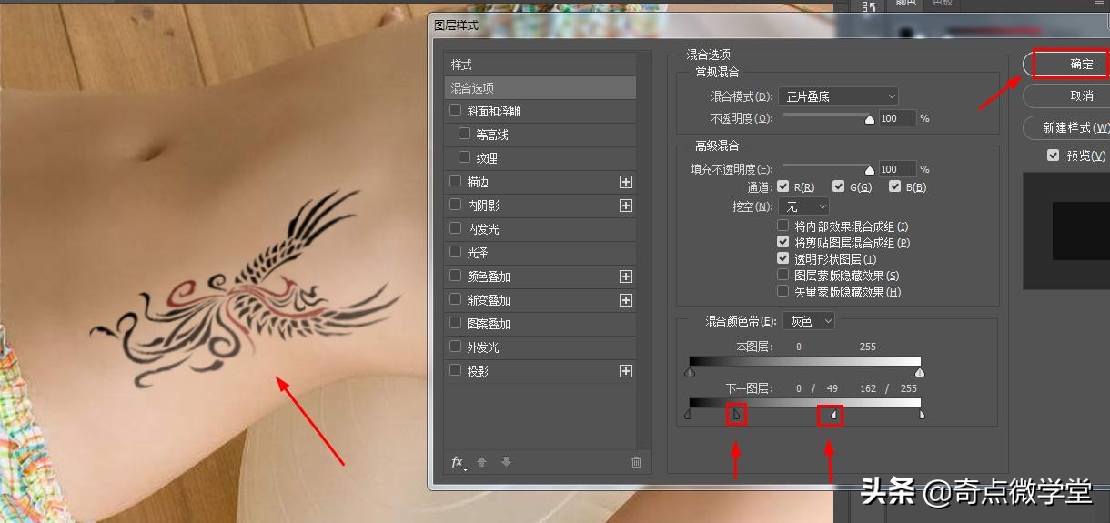Enable the 光泽 checkbox
Screen dimensions: 1110x523
(x=456, y=252)
